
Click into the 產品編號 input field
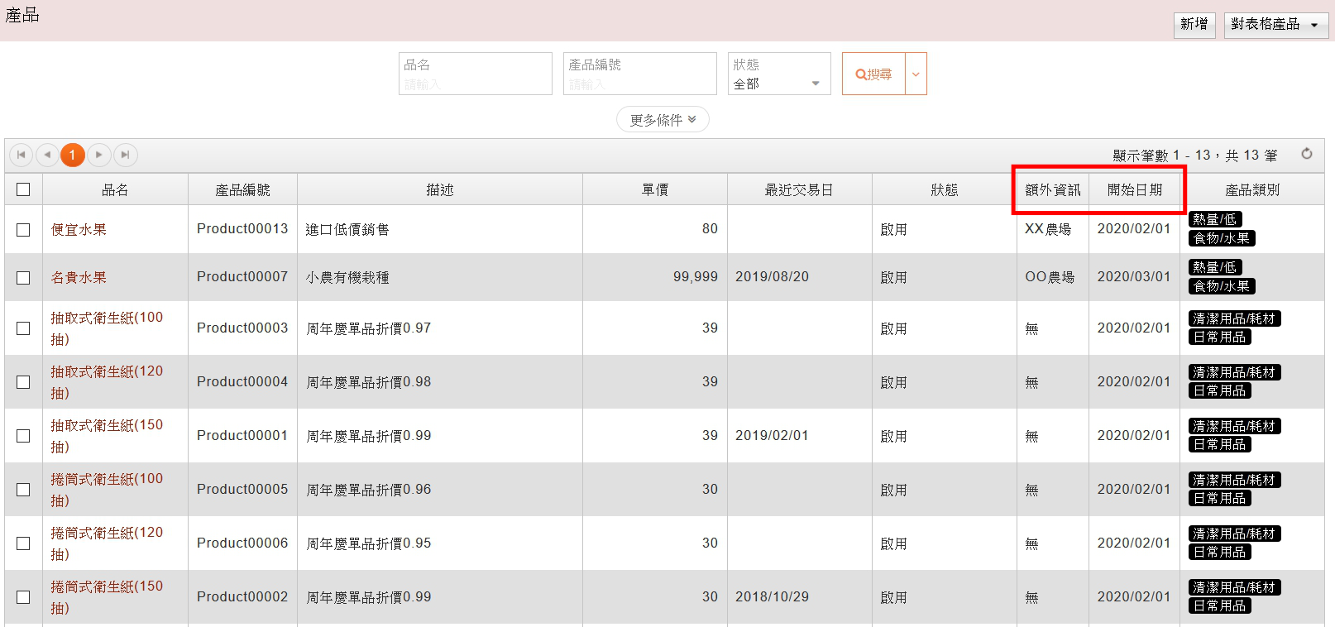tap(639, 83)
